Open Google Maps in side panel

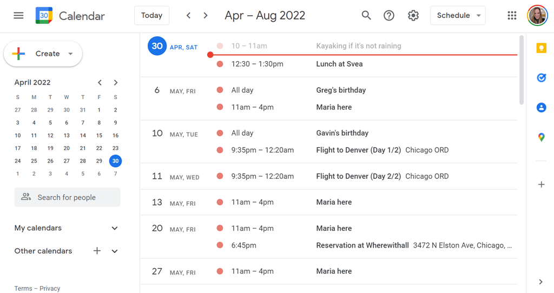541,138
